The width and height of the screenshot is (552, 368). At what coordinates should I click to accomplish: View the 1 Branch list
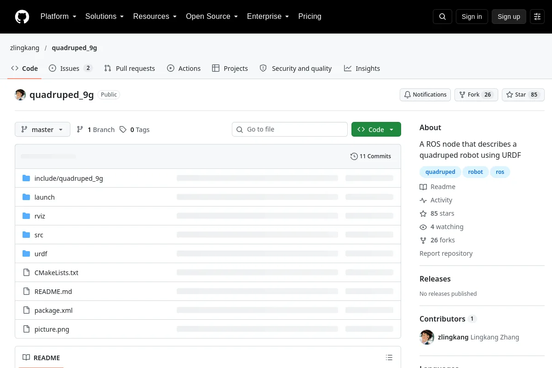(96, 130)
